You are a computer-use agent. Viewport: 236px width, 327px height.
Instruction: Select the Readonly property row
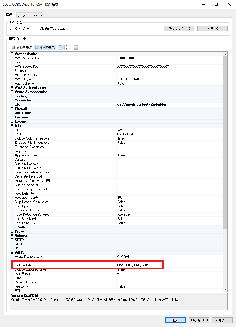[116, 286]
